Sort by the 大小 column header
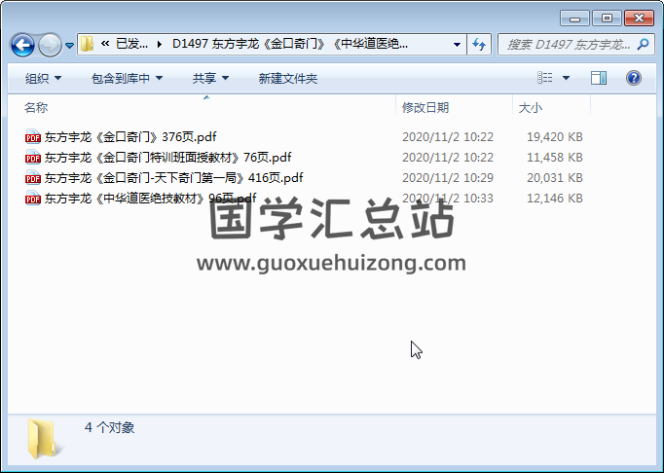 coord(531,108)
